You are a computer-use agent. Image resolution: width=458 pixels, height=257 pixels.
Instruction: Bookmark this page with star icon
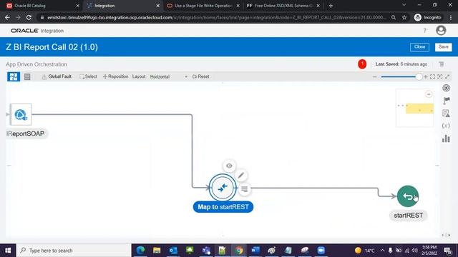[404, 17]
